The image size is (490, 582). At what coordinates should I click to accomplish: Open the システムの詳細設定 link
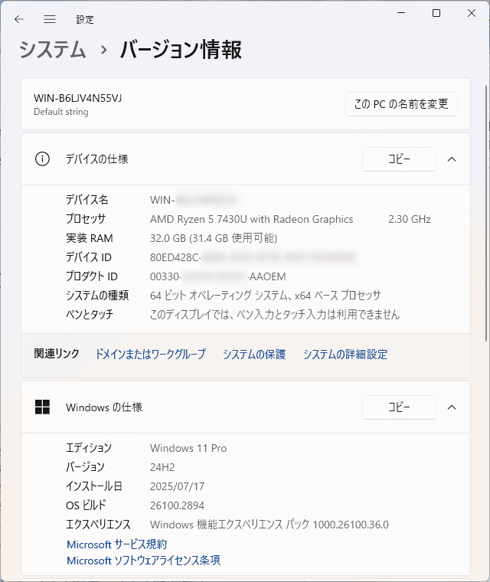click(x=345, y=355)
